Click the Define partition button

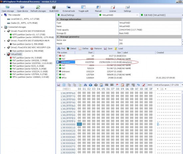pyautogui.click(x=84, y=49)
